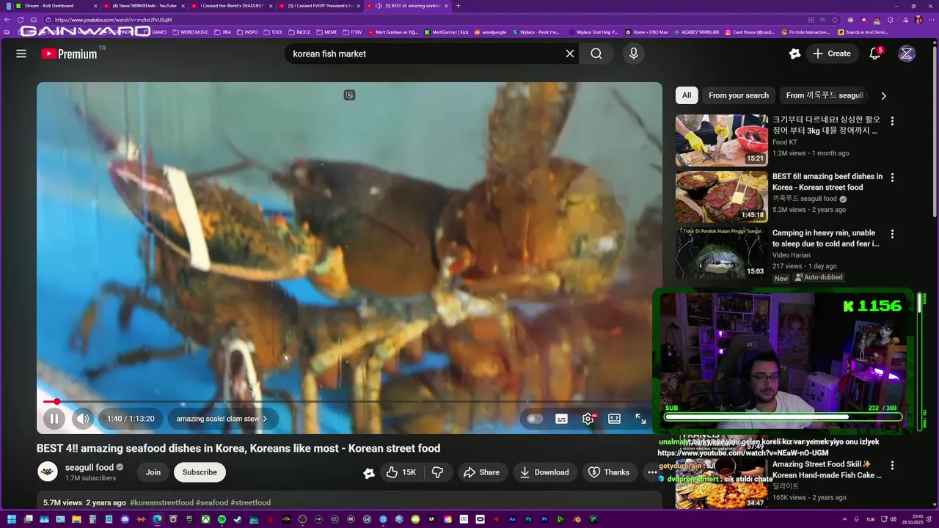
Task: Clear the search text with X icon
Action: [x=570, y=54]
